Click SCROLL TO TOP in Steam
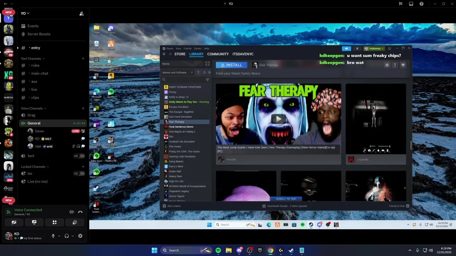 coord(286,199)
